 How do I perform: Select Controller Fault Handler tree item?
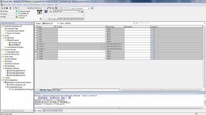tap(15, 31)
